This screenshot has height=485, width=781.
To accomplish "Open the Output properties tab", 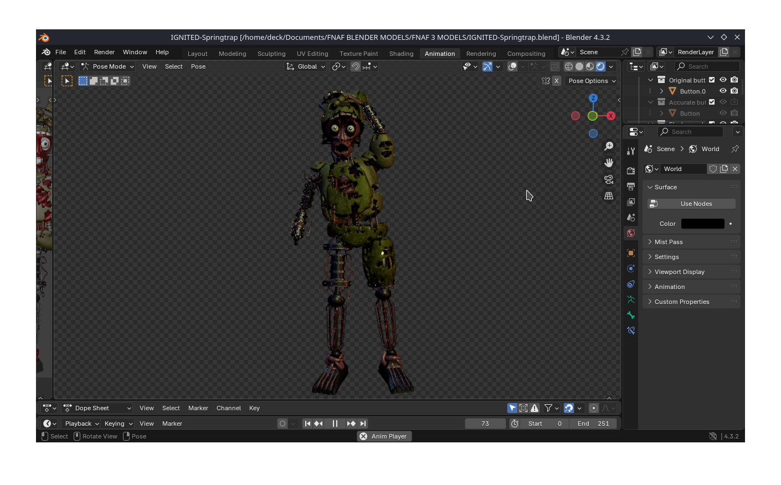I will click(631, 187).
